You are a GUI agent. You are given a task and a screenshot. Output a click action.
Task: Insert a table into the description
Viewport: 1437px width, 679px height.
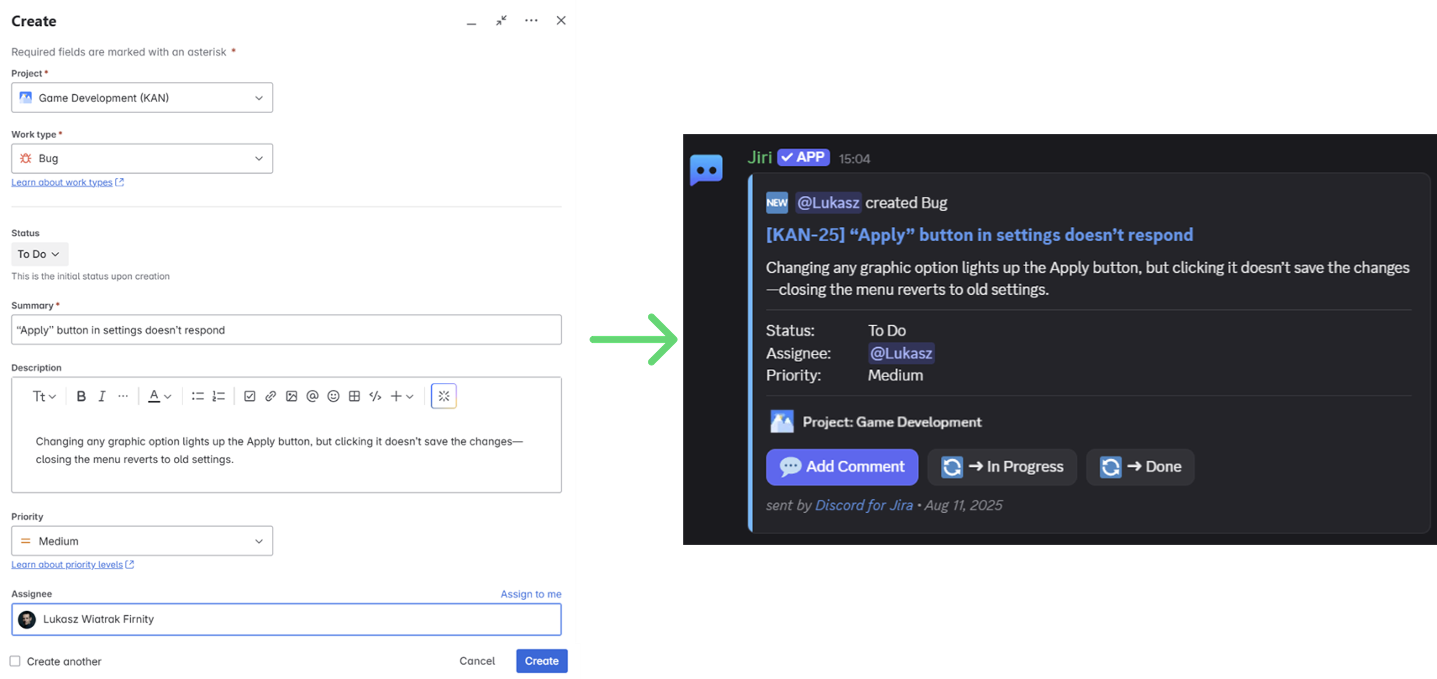[354, 396]
